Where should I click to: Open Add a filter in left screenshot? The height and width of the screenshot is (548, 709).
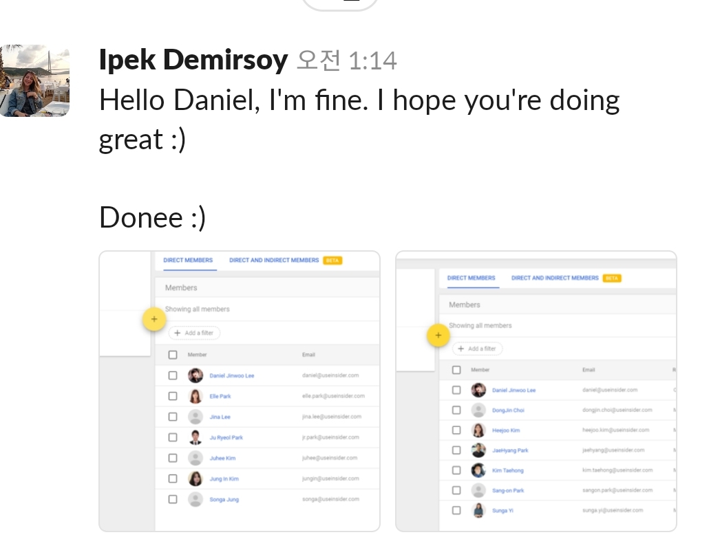pyautogui.click(x=194, y=333)
